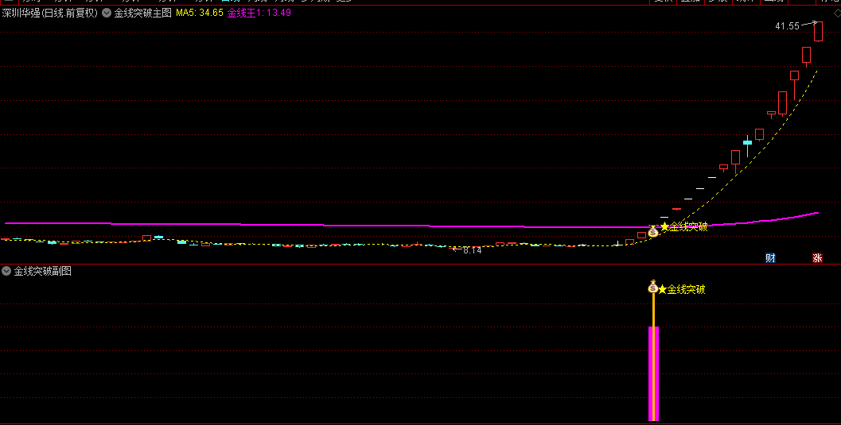
Task: Click the money bag icon in sub-chart
Action: coord(653,287)
